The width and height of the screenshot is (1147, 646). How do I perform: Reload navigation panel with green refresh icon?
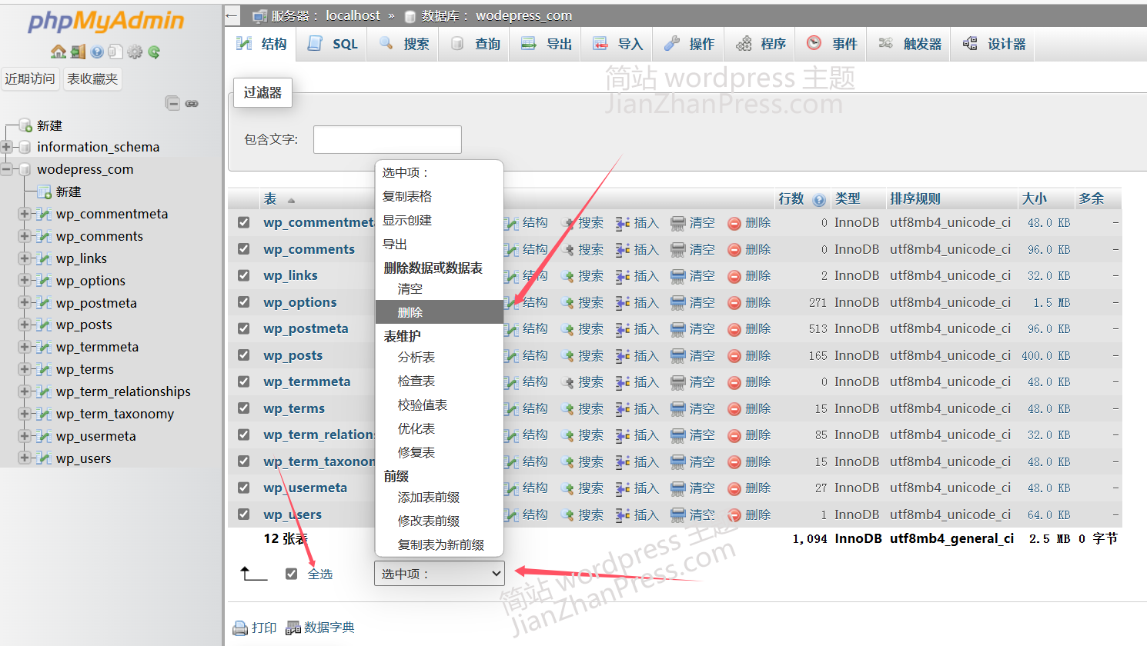154,52
